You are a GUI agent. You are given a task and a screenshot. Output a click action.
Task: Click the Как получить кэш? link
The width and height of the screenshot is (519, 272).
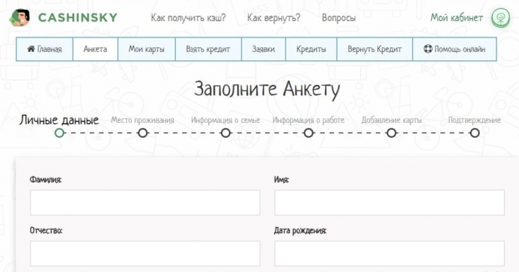coord(188,18)
